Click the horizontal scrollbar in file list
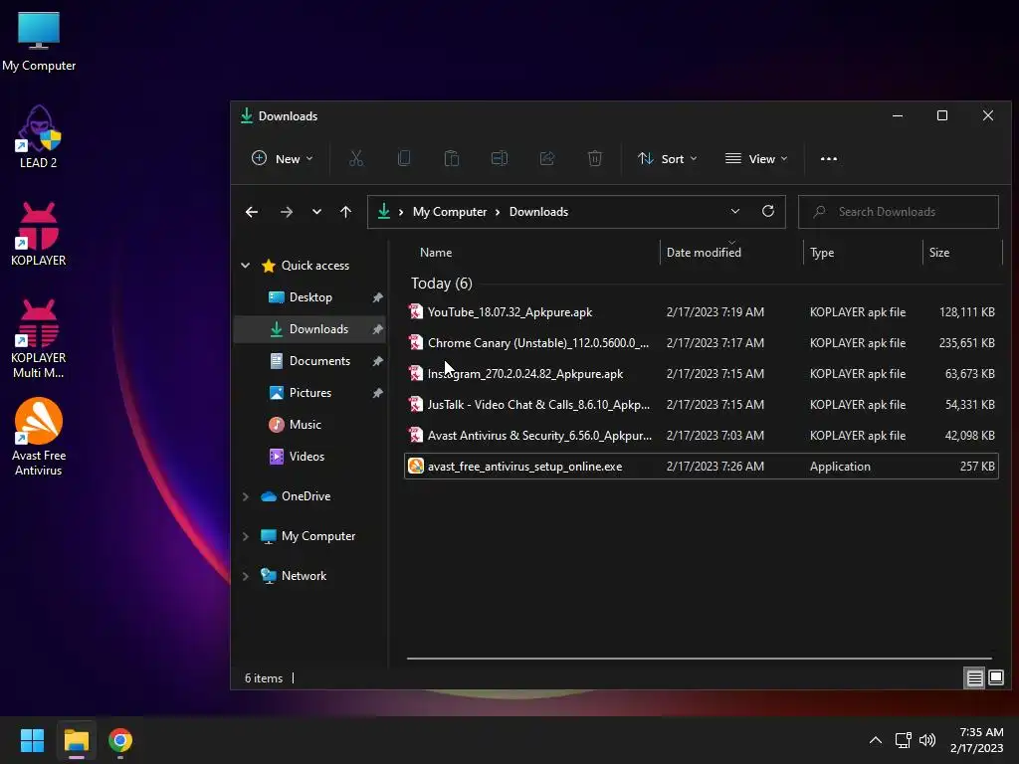This screenshot has width=1019, height=764. coord(700,659)
